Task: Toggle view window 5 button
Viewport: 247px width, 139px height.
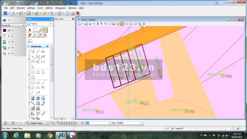Action: coord(68,123)
